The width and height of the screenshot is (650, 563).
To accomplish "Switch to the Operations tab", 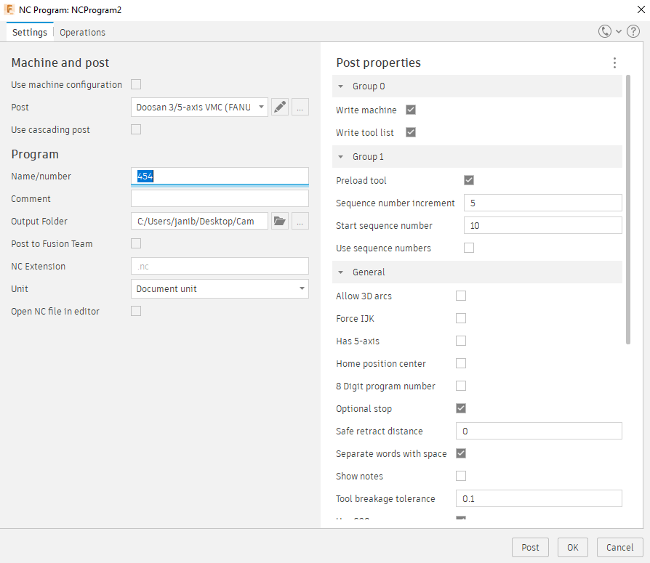I will click(82, 33).
